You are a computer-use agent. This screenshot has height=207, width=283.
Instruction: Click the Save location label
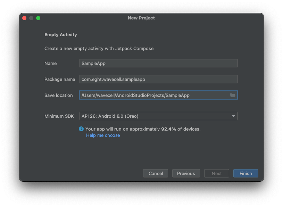(59, 95)
